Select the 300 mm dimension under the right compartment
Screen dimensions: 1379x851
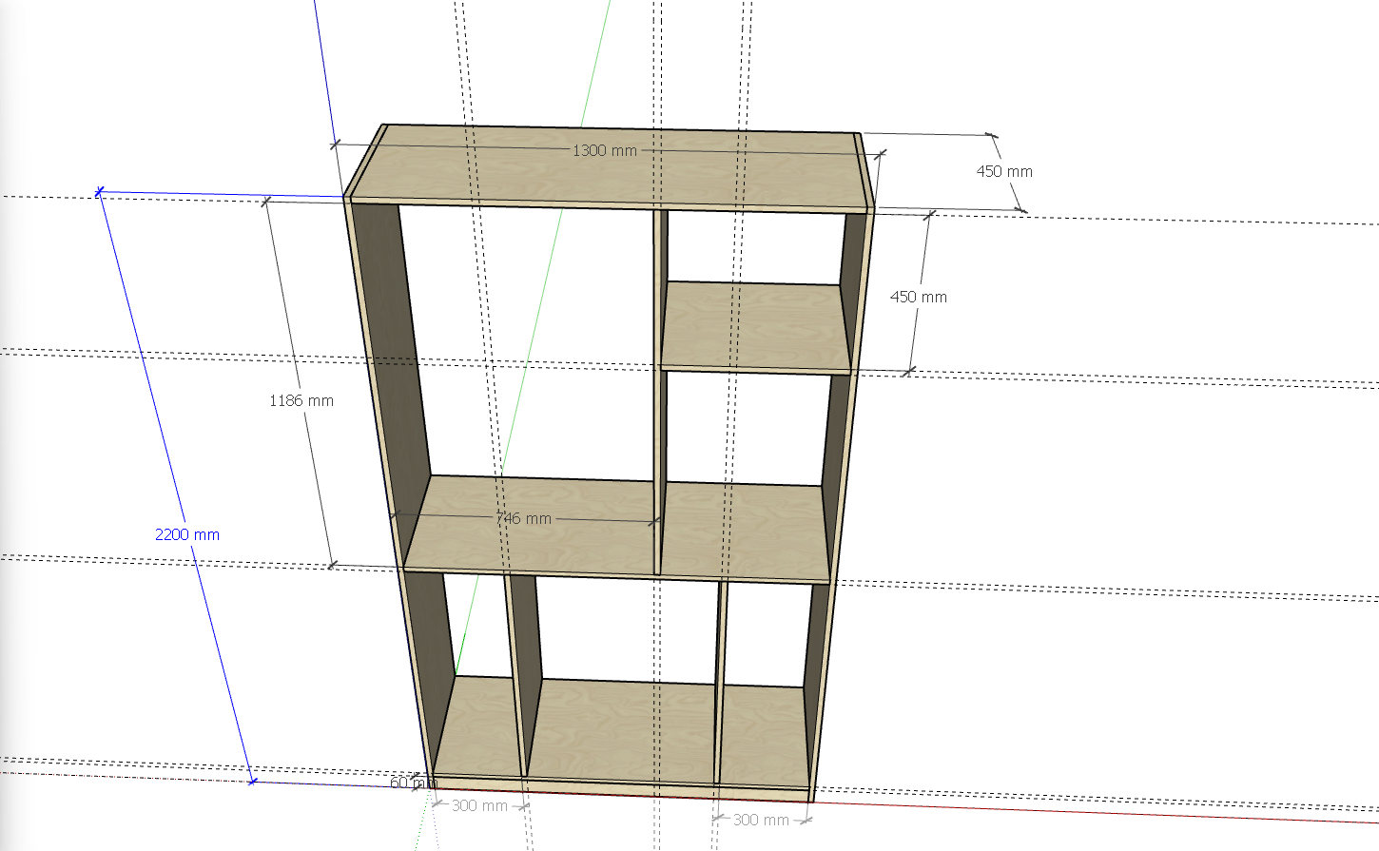point(761,819)
